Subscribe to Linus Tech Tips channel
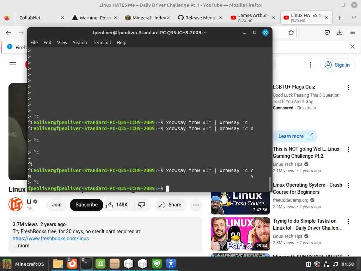This screenshot has width=361, height=271. click(86, 205)
